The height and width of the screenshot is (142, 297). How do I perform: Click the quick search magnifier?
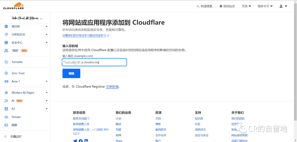198,6
